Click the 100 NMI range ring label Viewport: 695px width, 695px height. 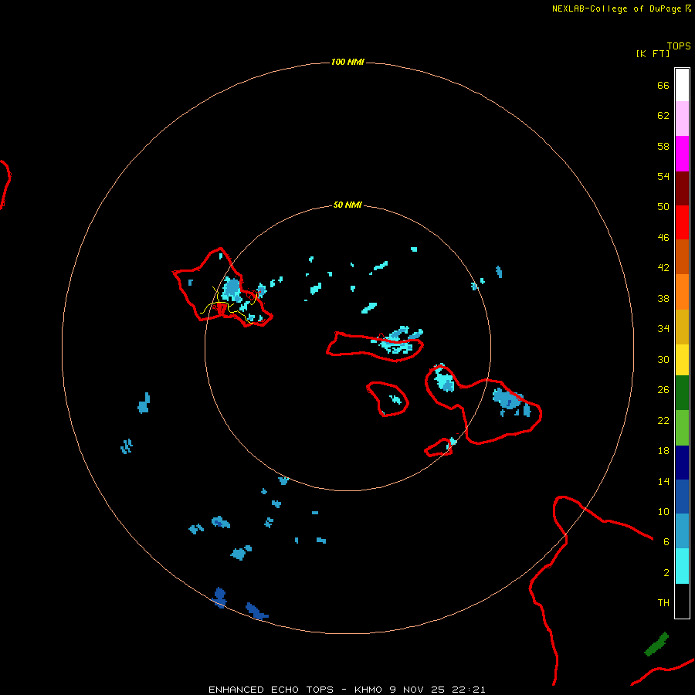(x=347, y=62)
